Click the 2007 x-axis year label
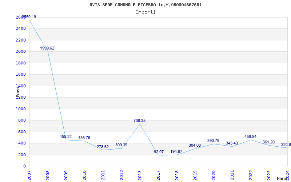Screen dimensions: 291x182 coord(29,175)
